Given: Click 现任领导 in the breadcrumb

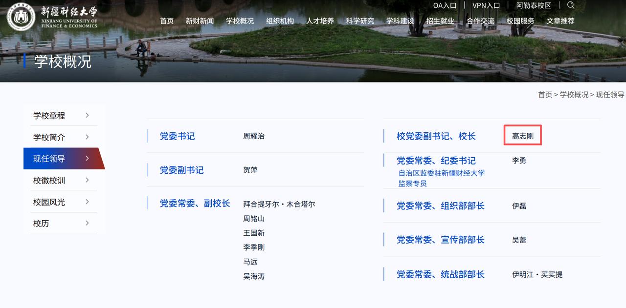Looking at the screenshot, I should 610,95.
